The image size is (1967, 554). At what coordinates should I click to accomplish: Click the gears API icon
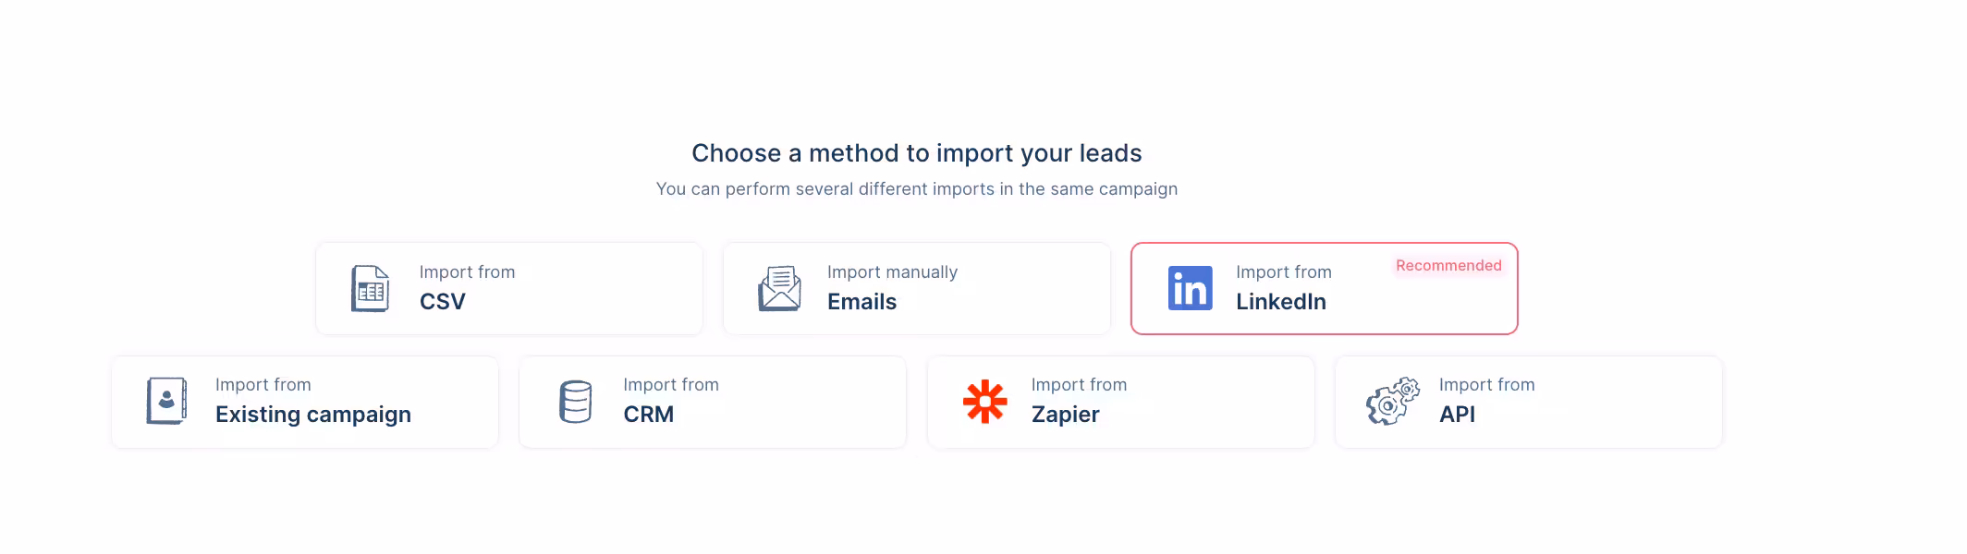click(x=1392, y=402)
